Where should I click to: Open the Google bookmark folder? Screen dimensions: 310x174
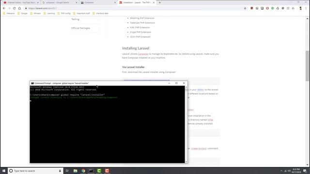tap(22, 14)
